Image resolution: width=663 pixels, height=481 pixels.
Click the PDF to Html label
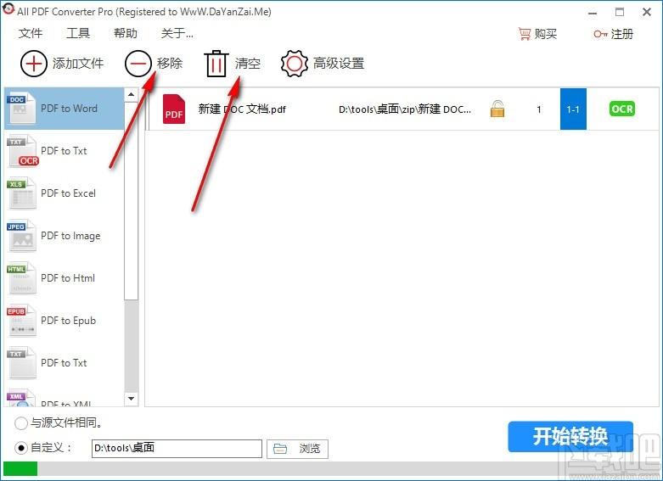pyautogui.click(x=68, y=278)
